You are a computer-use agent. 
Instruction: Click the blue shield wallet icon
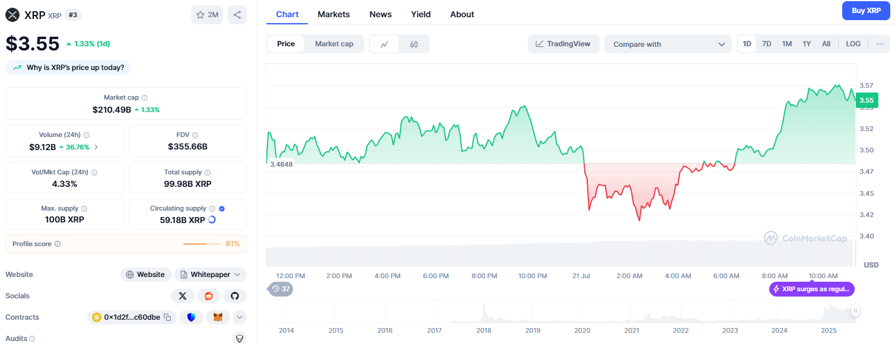pos(191,317)
